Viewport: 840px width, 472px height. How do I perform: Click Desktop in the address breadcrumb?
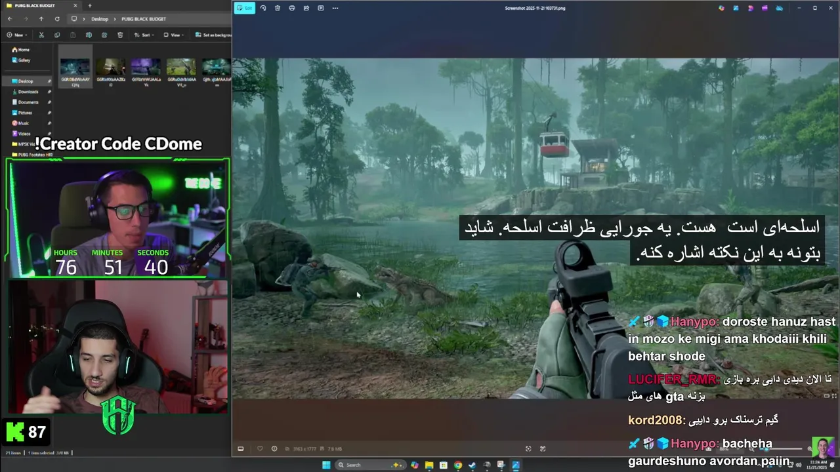(x=100, y=19)
